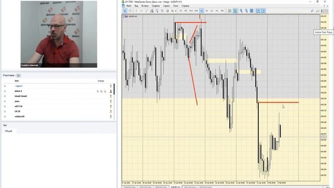Set the timeframe to M5
The height and width of the screenshot is (188, 334).
coord(186,11)
